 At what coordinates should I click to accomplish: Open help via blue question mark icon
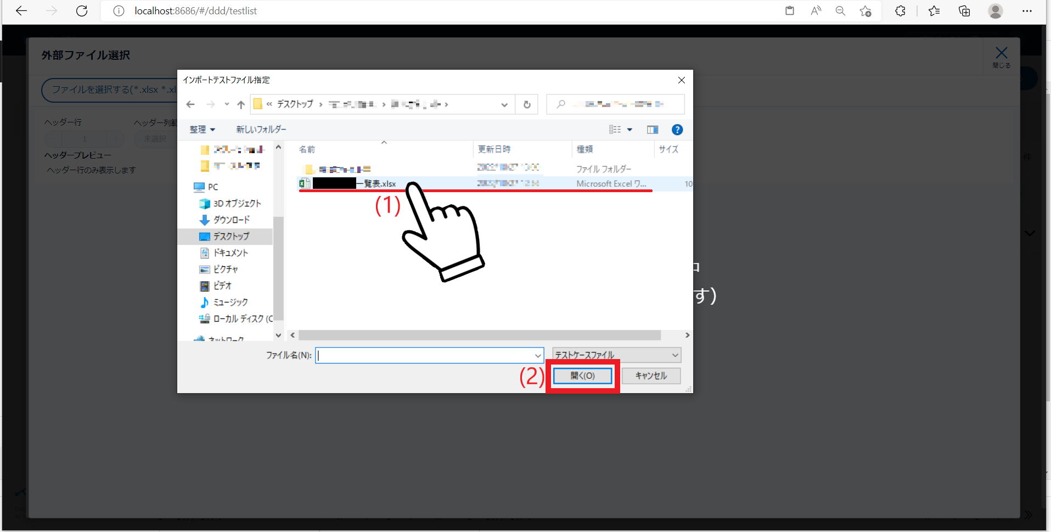677,130
